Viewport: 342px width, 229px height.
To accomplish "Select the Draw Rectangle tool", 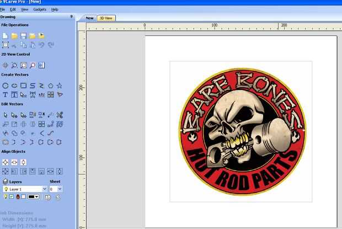I will coord(23,86).
